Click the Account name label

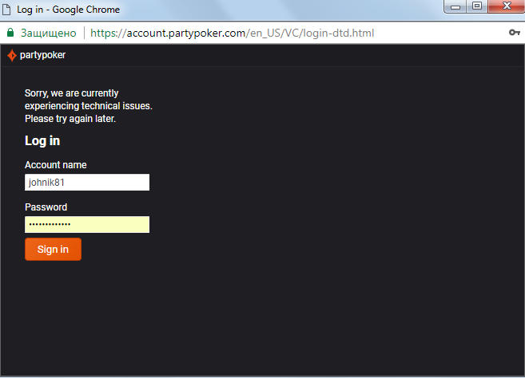(x=56, y=165)
